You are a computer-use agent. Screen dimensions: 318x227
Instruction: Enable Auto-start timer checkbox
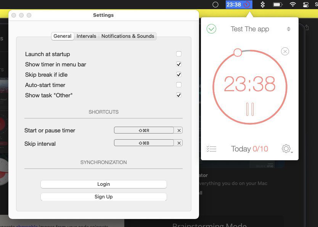pos(179,85)
